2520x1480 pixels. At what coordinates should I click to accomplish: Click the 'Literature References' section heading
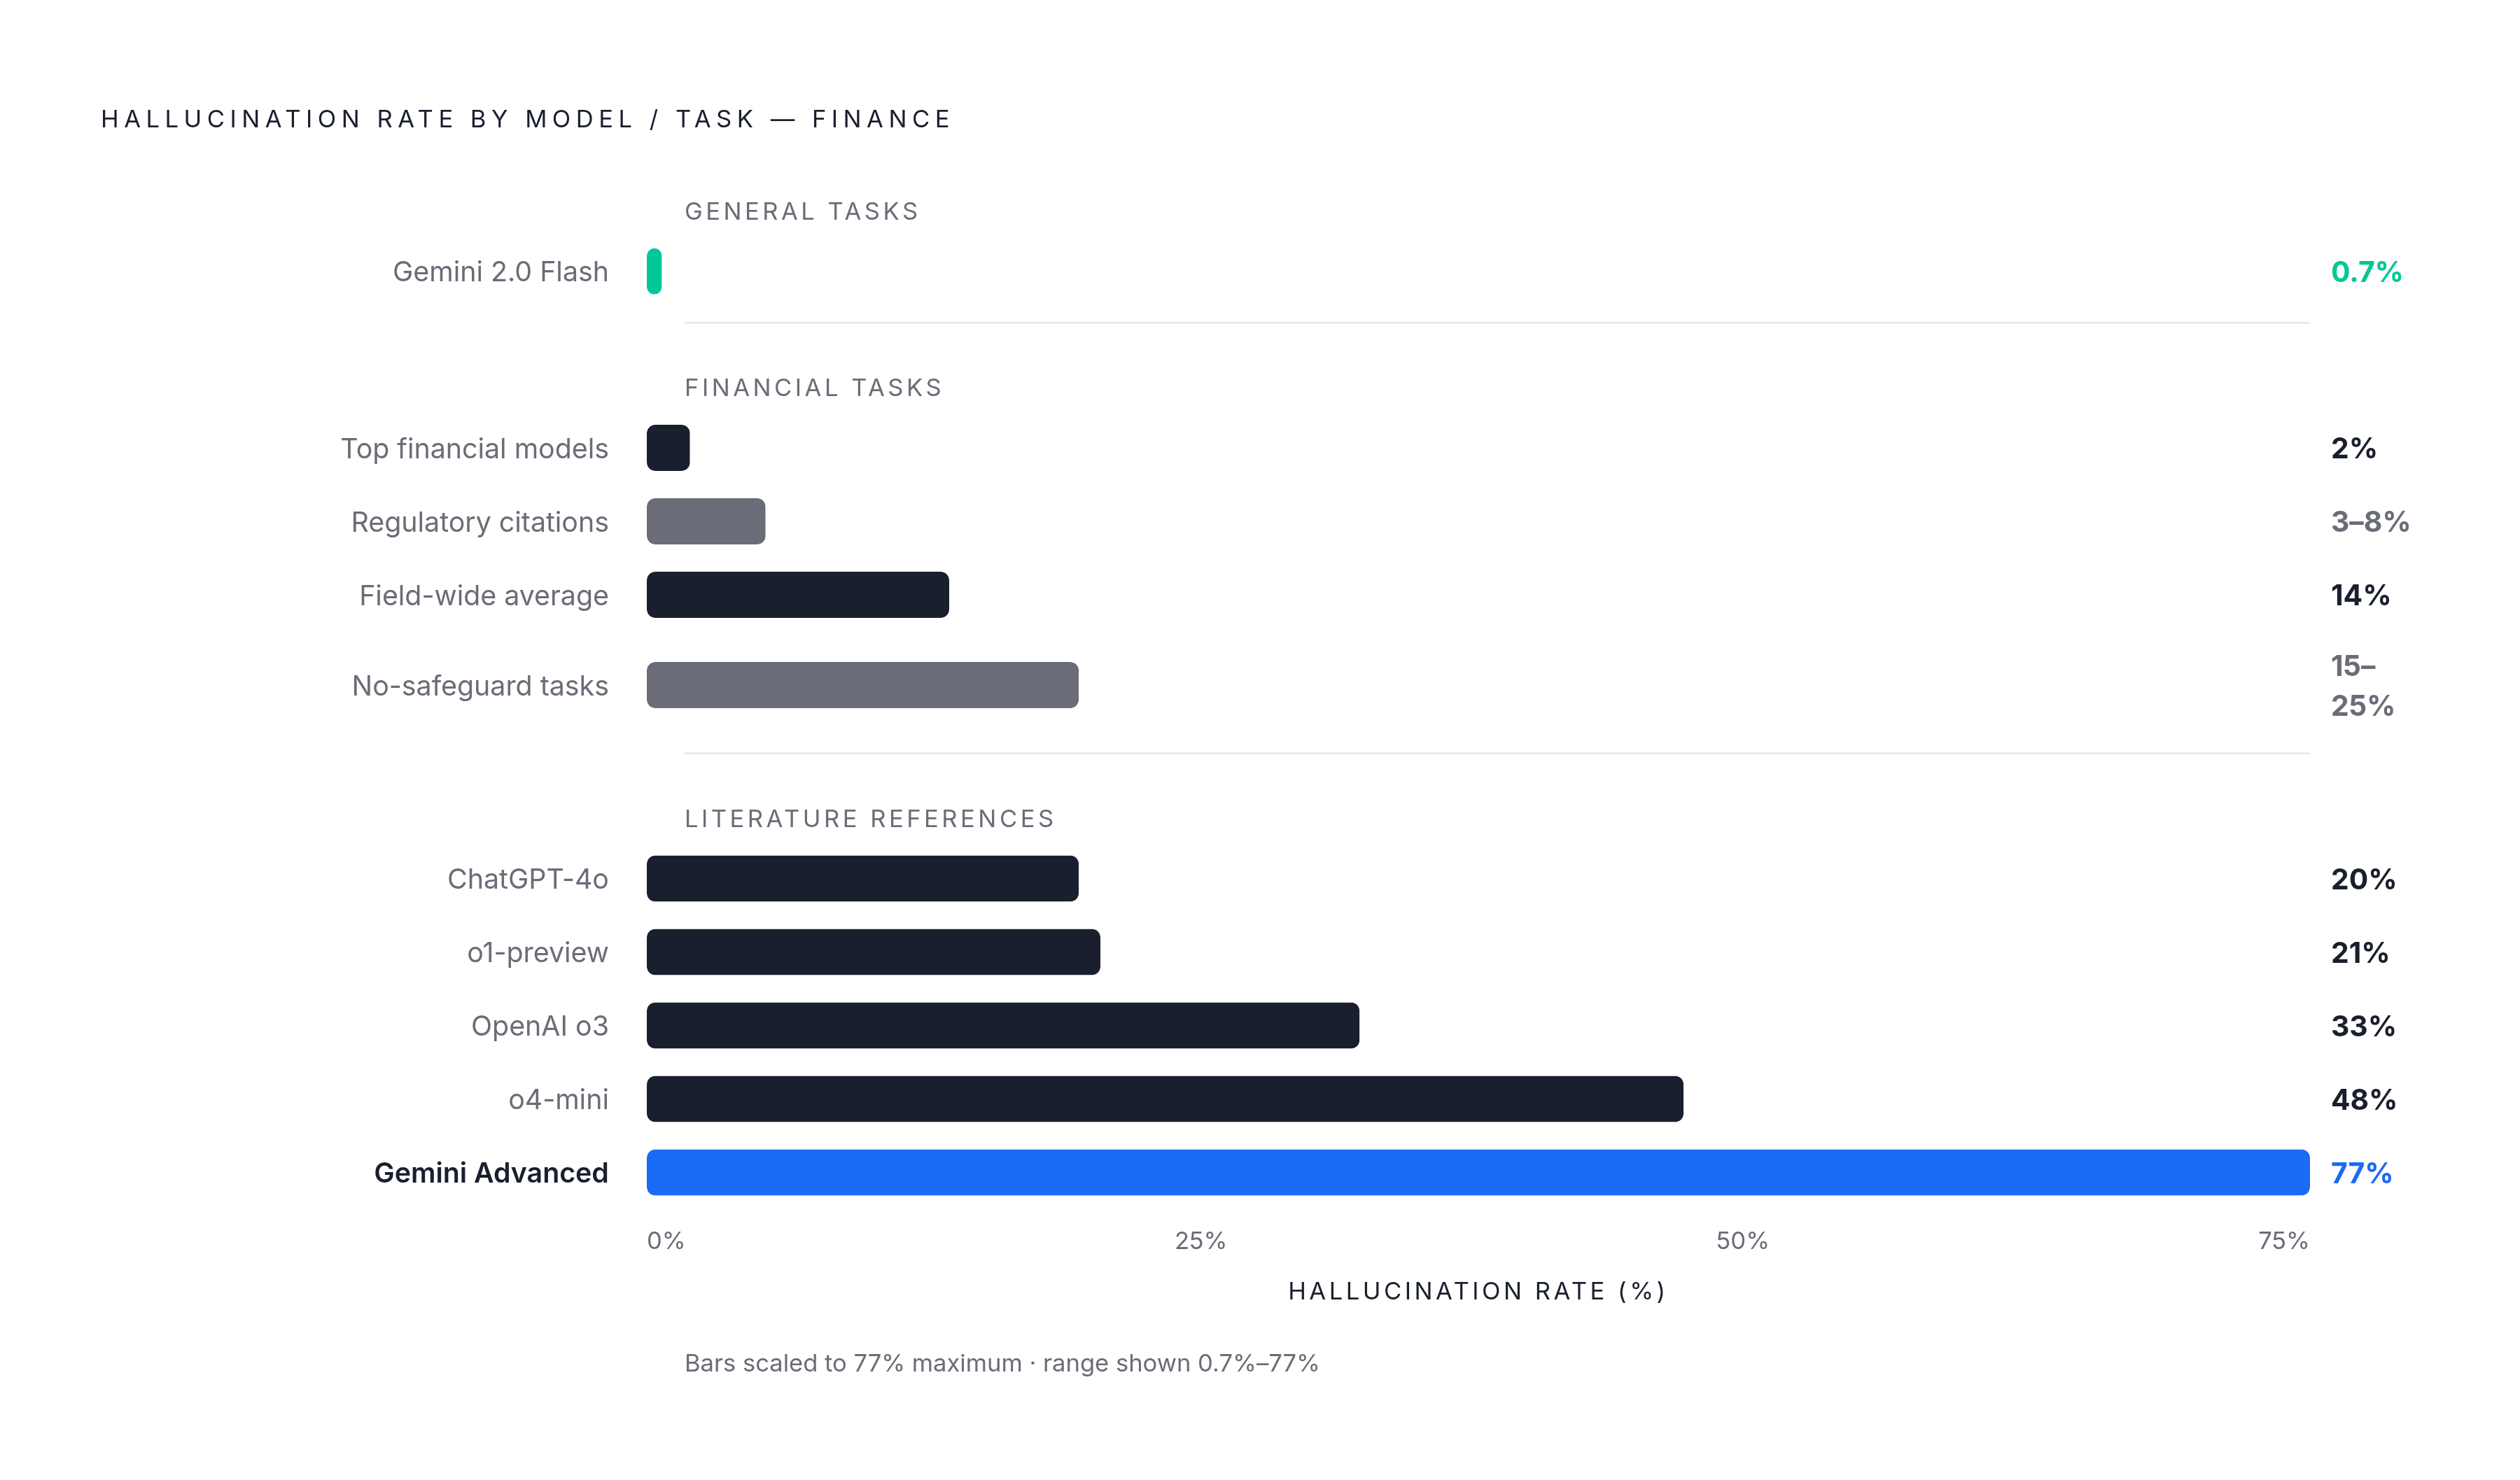tap(869, 819)
